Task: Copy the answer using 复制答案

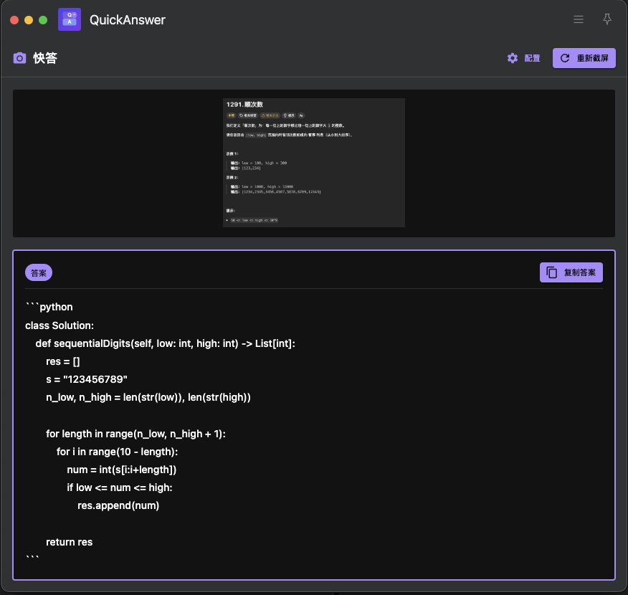Action: (x=571, y=272)
